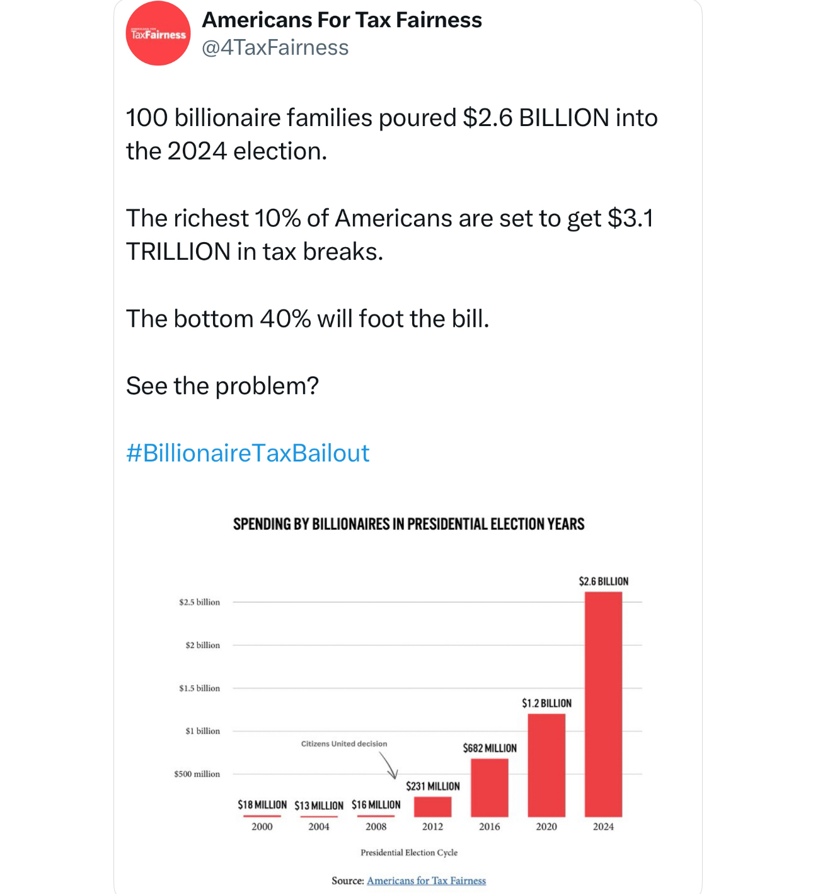Viewport: 813px width, 894px height.
Task: Open the #BillionaireTaxBailout hashtag
Action: pos(248,453)
